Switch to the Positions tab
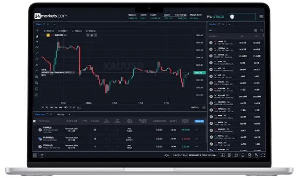The image size is (302, 178). click(x=40, y=114)
